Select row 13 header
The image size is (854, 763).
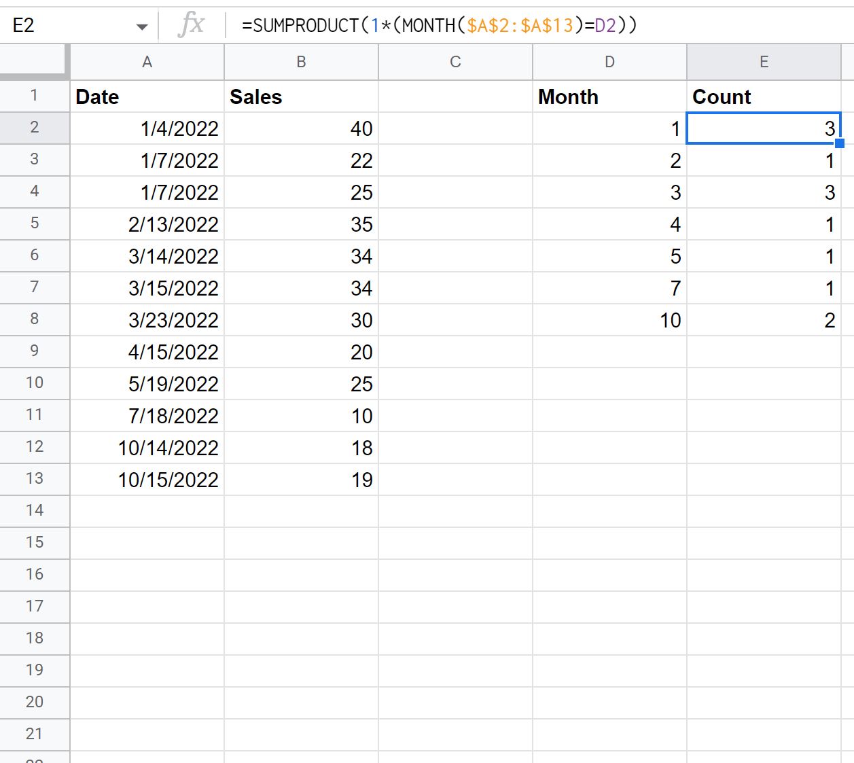click(34, 479)
